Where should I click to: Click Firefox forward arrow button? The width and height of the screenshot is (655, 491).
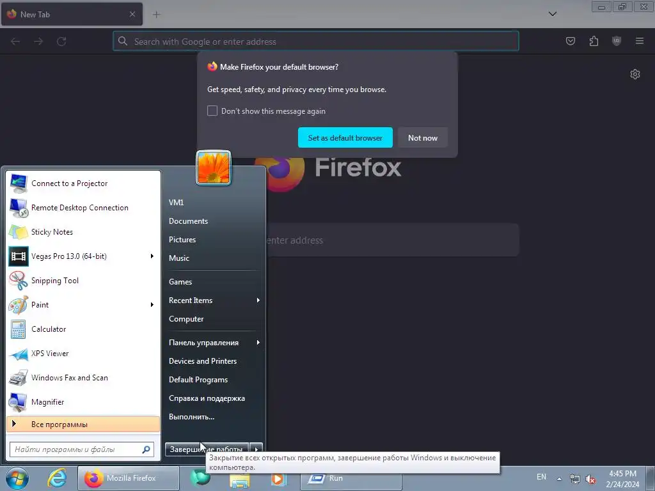[x=38, y=42]
